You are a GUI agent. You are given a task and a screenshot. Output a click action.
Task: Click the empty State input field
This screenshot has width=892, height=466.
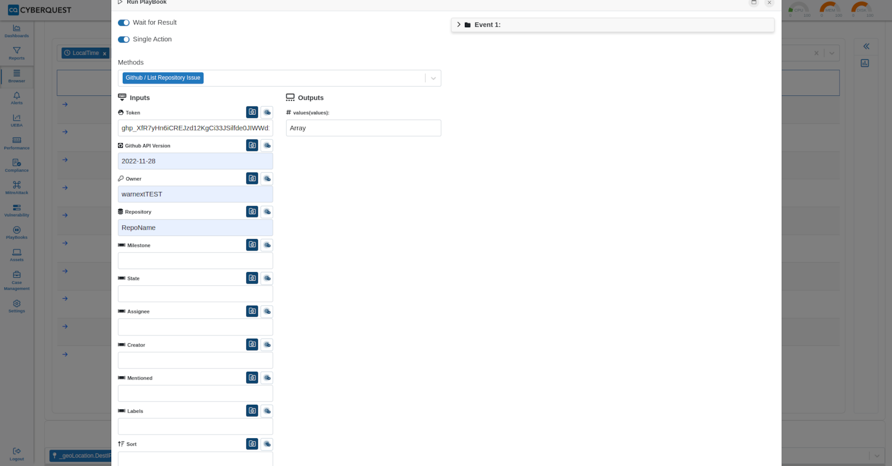(195, 294)
